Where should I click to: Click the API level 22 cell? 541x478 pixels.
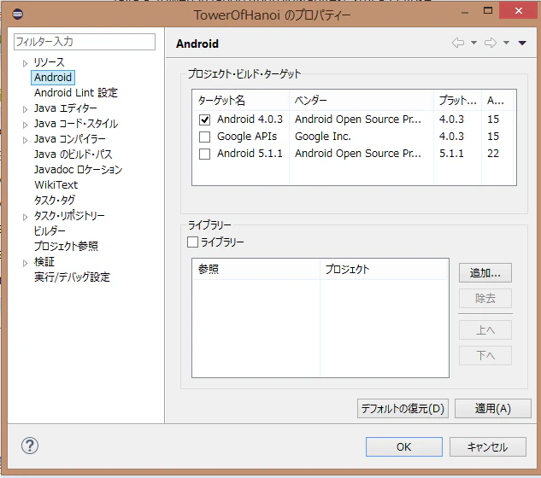tap(493, 154)
